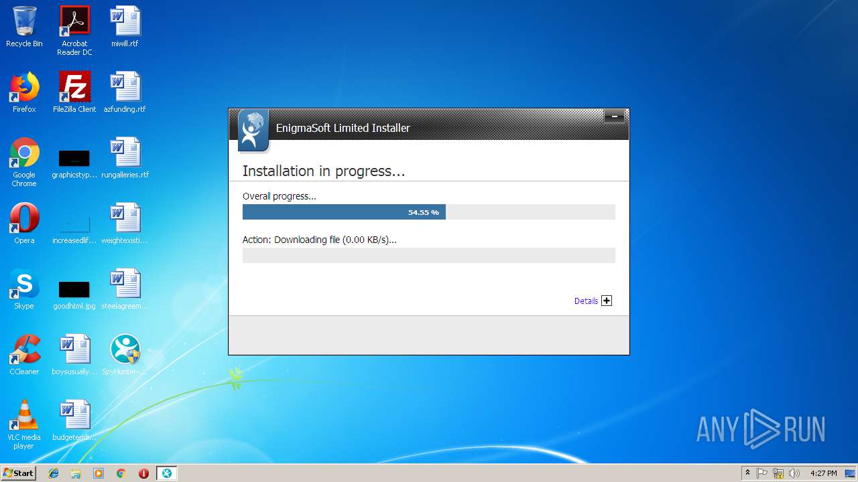Screen dimensions: 858x482
Task: Minimize the EnigmaSoft Limited Installer window
Action: (x=614, y=116)
